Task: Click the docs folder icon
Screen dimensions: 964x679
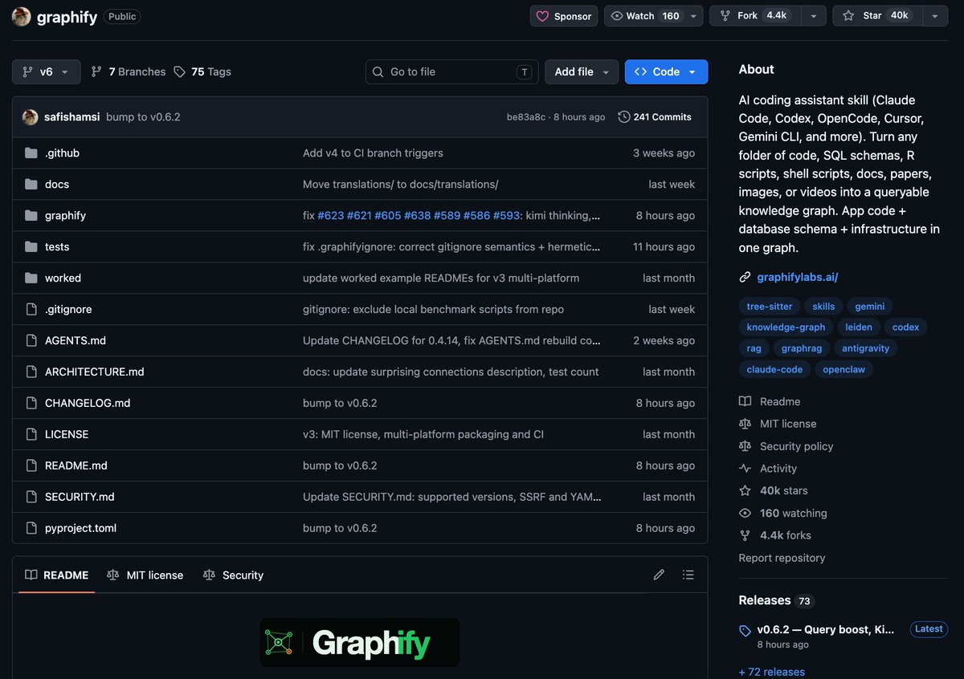Action: click(x=31, y=185)
